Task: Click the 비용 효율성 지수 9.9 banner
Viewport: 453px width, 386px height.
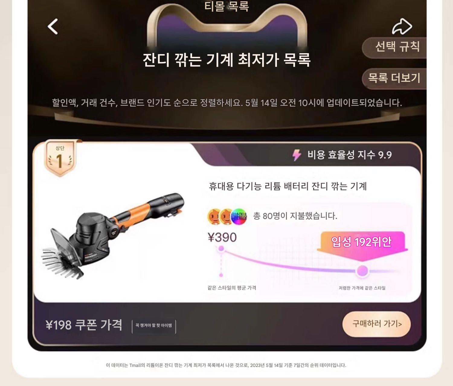Action: pyautogui.click(x=342, y=155)
